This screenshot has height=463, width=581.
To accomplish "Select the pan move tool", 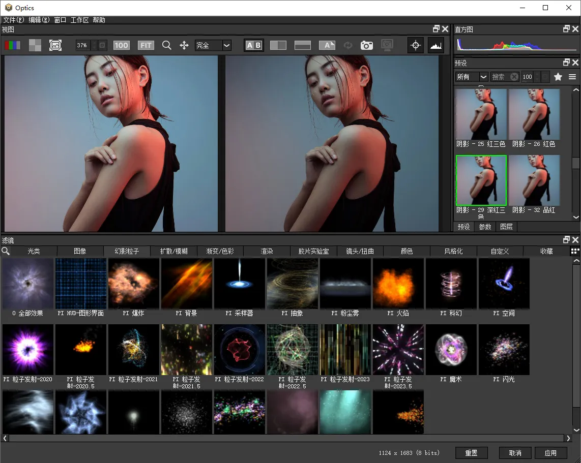I will tap(184, 45).
